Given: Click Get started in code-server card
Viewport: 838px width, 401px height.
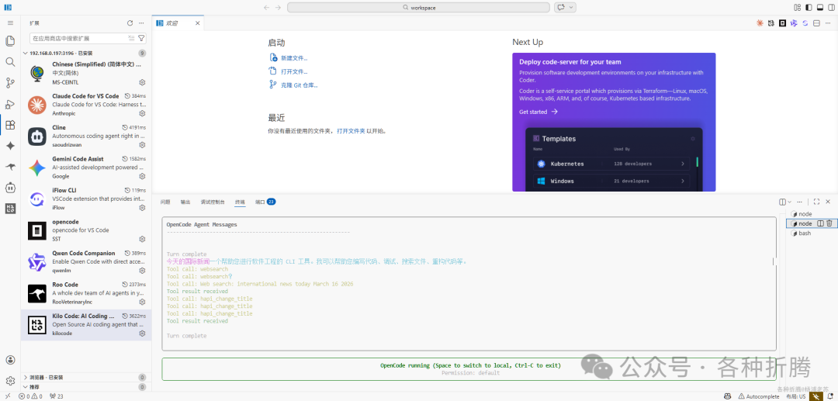Looking at the screenshot, I should pyautogui.click(x=538, y=112).
